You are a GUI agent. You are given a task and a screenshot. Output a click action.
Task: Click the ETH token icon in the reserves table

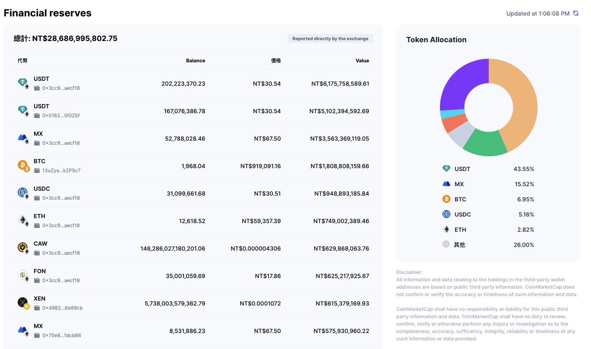[x=23, y=221]
